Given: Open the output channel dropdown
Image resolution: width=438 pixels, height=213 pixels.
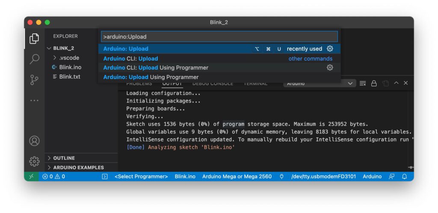Looking at the screenshot, I should coord(320,83).
